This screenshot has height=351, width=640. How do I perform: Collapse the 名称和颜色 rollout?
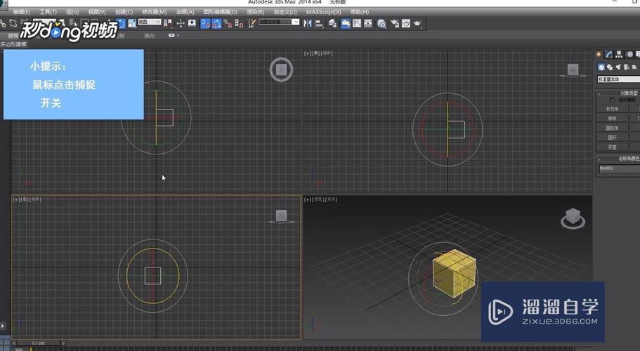599,159
